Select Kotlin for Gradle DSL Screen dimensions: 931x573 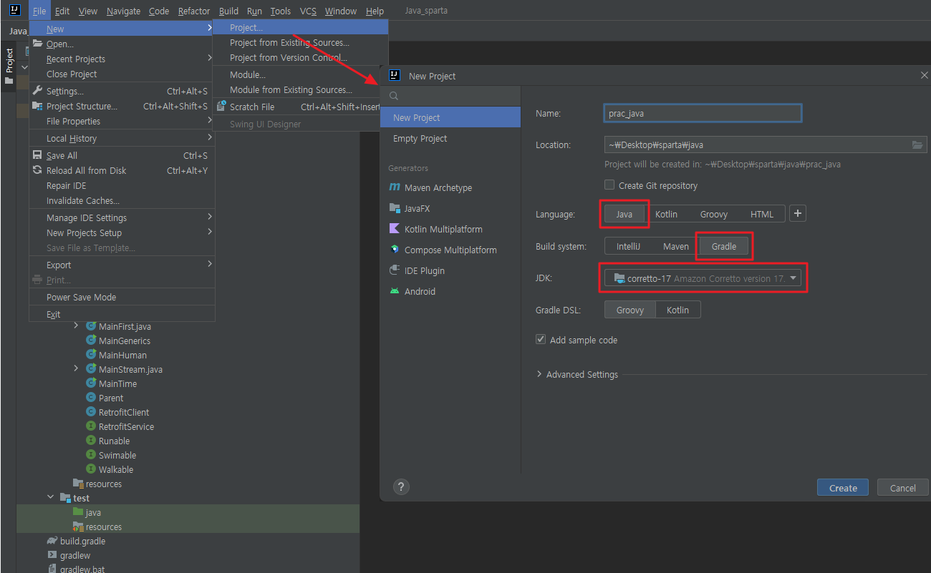(x=677, y=310)
